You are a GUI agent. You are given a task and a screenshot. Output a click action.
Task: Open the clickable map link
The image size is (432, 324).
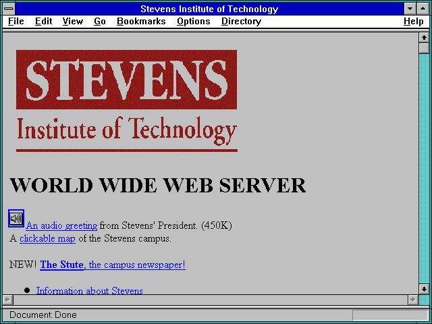[x=47, y=238]
